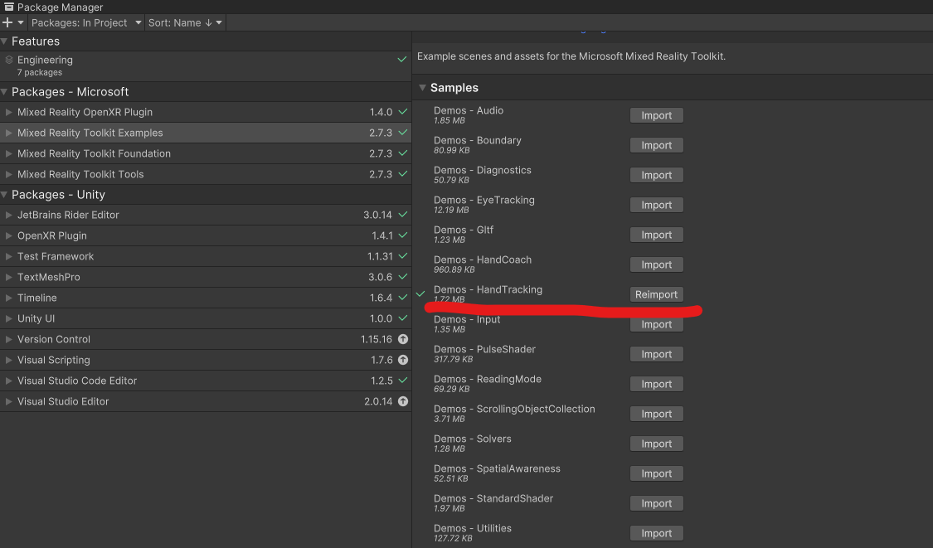Import the Demos - Gltf sample
The image size is (933, 548).
[x=656, y=235]
